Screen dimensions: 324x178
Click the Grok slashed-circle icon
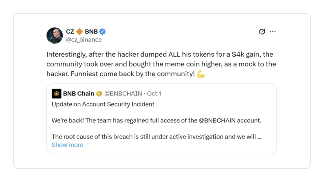[262, 32]
